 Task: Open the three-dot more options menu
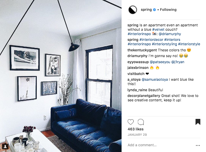coord(198,145)
